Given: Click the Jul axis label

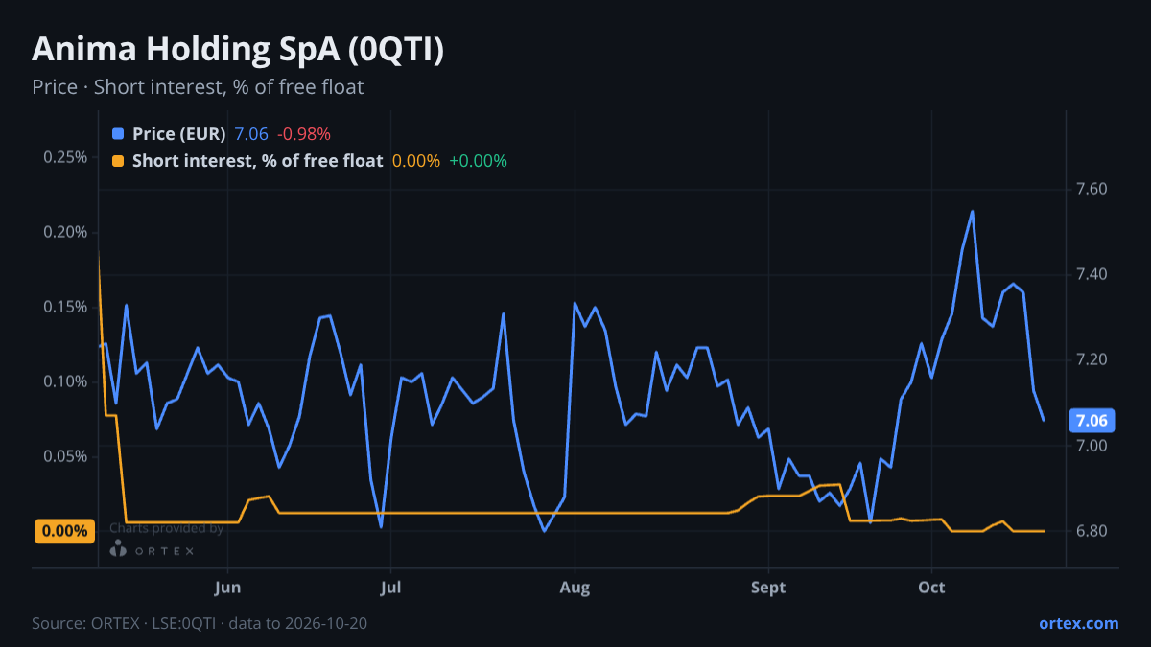Looking at the screenshot, I should 390,587.
